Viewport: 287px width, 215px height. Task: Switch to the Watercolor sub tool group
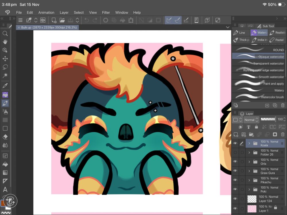(x=259, y=33)
